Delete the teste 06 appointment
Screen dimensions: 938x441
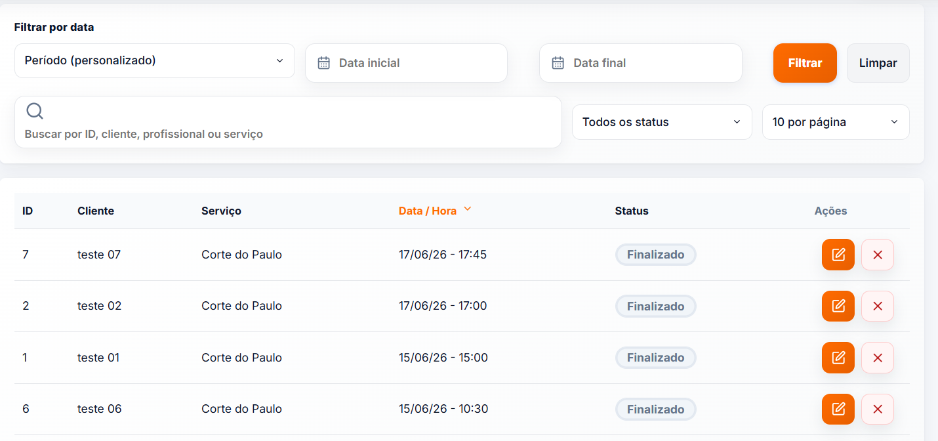click(878, 409)
